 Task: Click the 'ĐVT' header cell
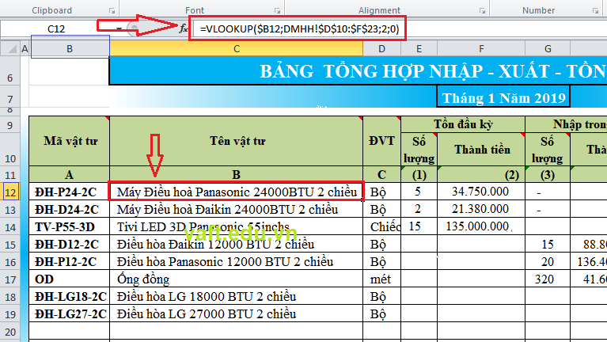click(381, 141)
